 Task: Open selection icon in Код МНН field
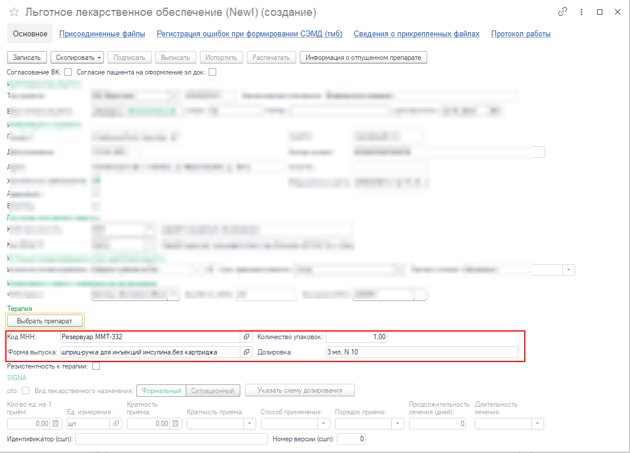pos(246,337)
